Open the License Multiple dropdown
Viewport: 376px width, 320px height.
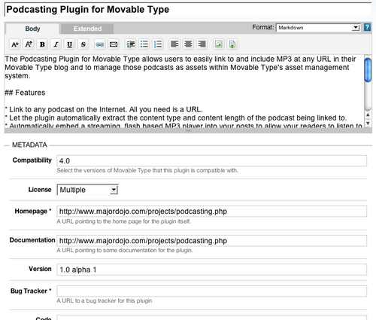tap(87, 190)
